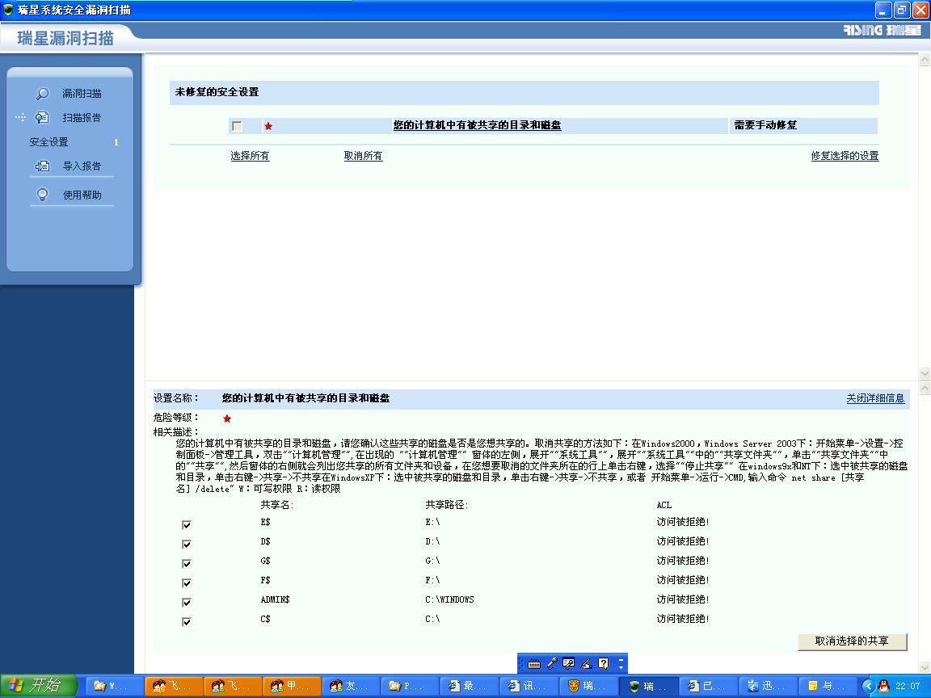The image size is (931, 698).
Task: Open 安全设置 sub-item in sidebar
Action: (x=48, y=142)
